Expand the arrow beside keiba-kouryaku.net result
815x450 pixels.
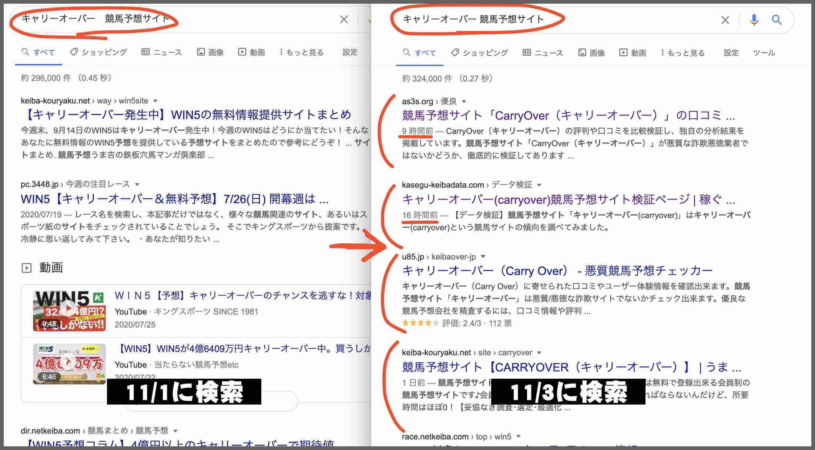coord(539,352)
